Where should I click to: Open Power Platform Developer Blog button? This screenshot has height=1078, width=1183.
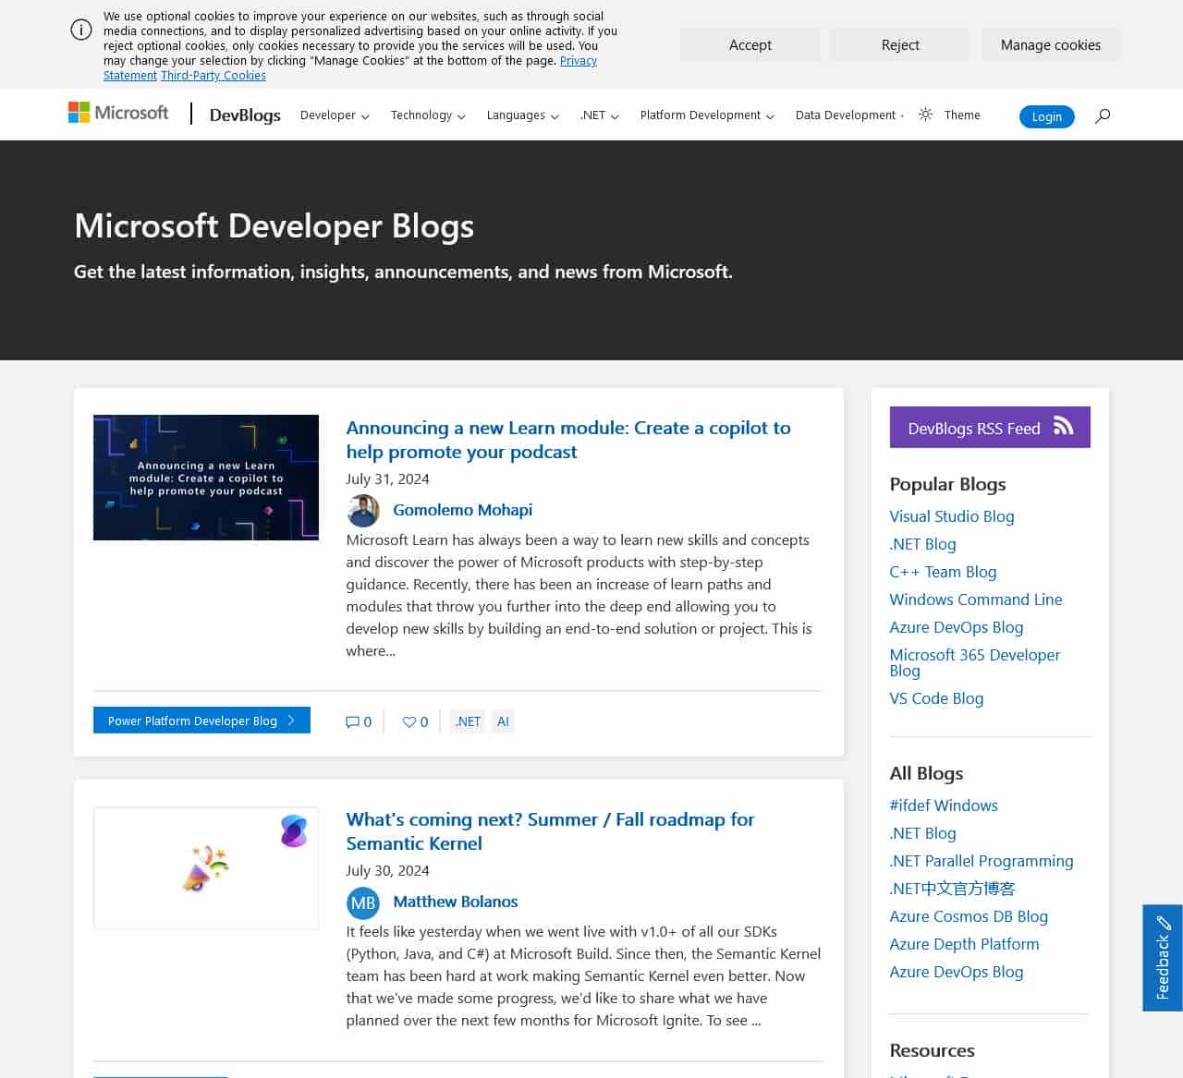pos(201,721)
